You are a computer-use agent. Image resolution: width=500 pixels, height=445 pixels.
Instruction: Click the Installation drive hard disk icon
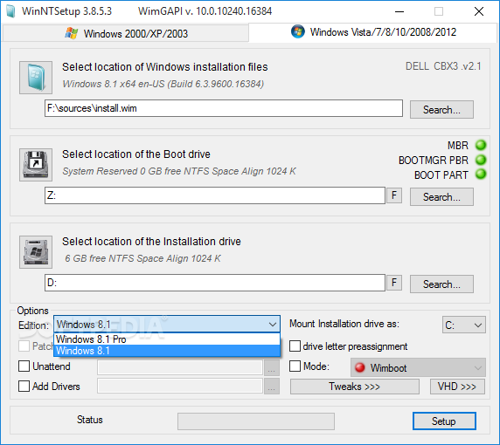36,252
